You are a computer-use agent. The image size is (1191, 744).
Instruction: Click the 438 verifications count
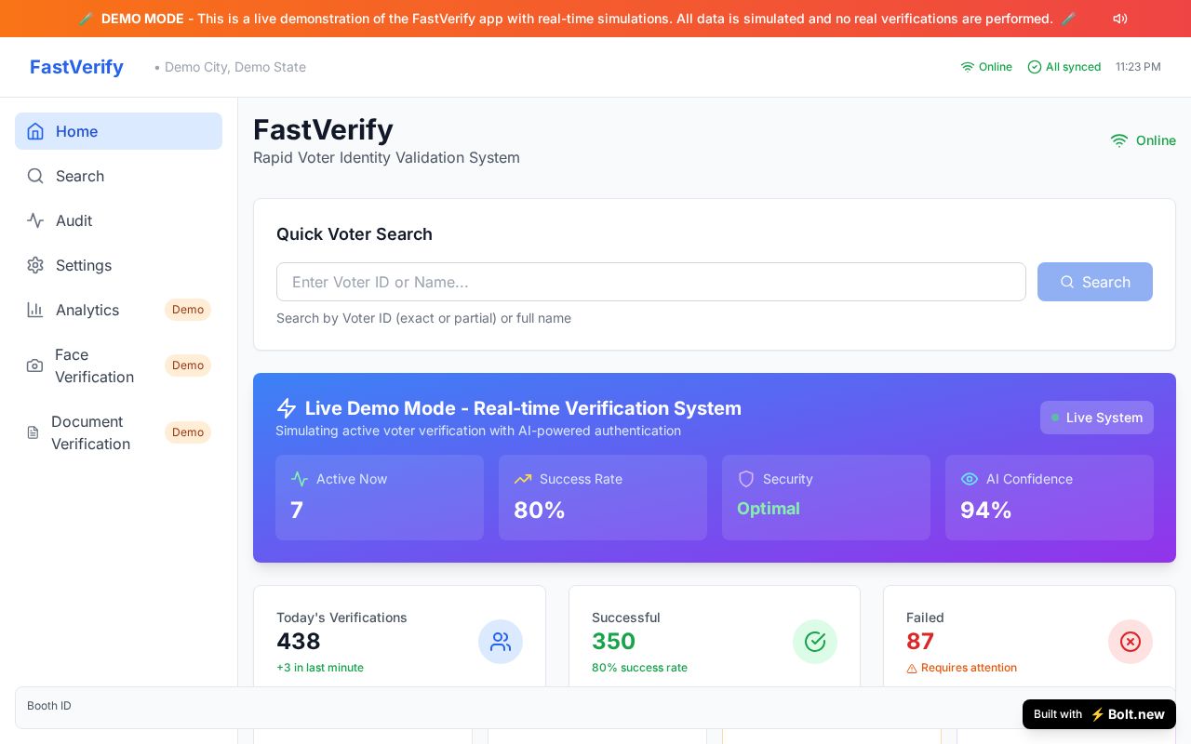[x=299, y=641]
